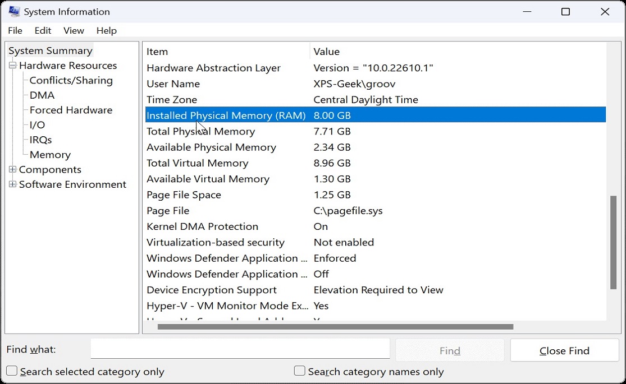Viewport: 626px width, 384px height.
Task: Close the System Information window
Action: tap(605, 12)
